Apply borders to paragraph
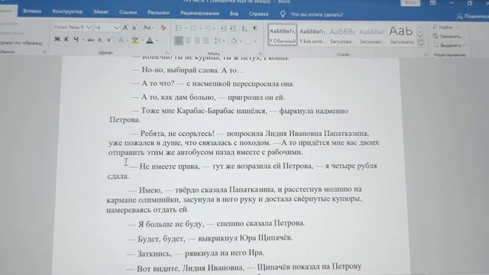Screen dimensions: 489x275 (x=248, y=40)
